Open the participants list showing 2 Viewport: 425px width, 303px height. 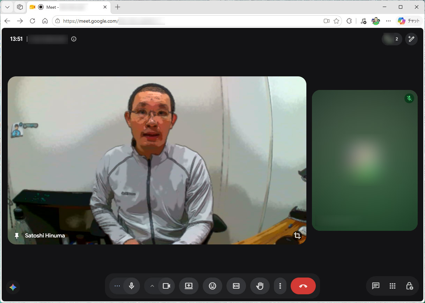coord(392,39)
